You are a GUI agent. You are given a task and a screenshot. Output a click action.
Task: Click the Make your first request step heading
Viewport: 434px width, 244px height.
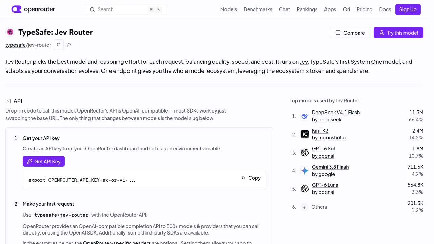[x=48, y=204]
